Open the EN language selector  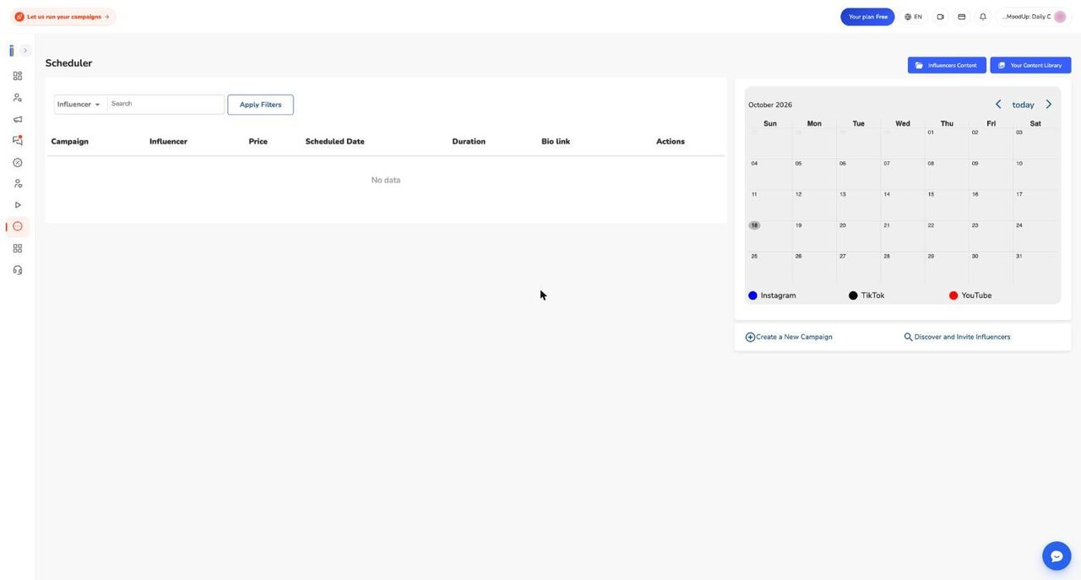(x=913, y=17)
